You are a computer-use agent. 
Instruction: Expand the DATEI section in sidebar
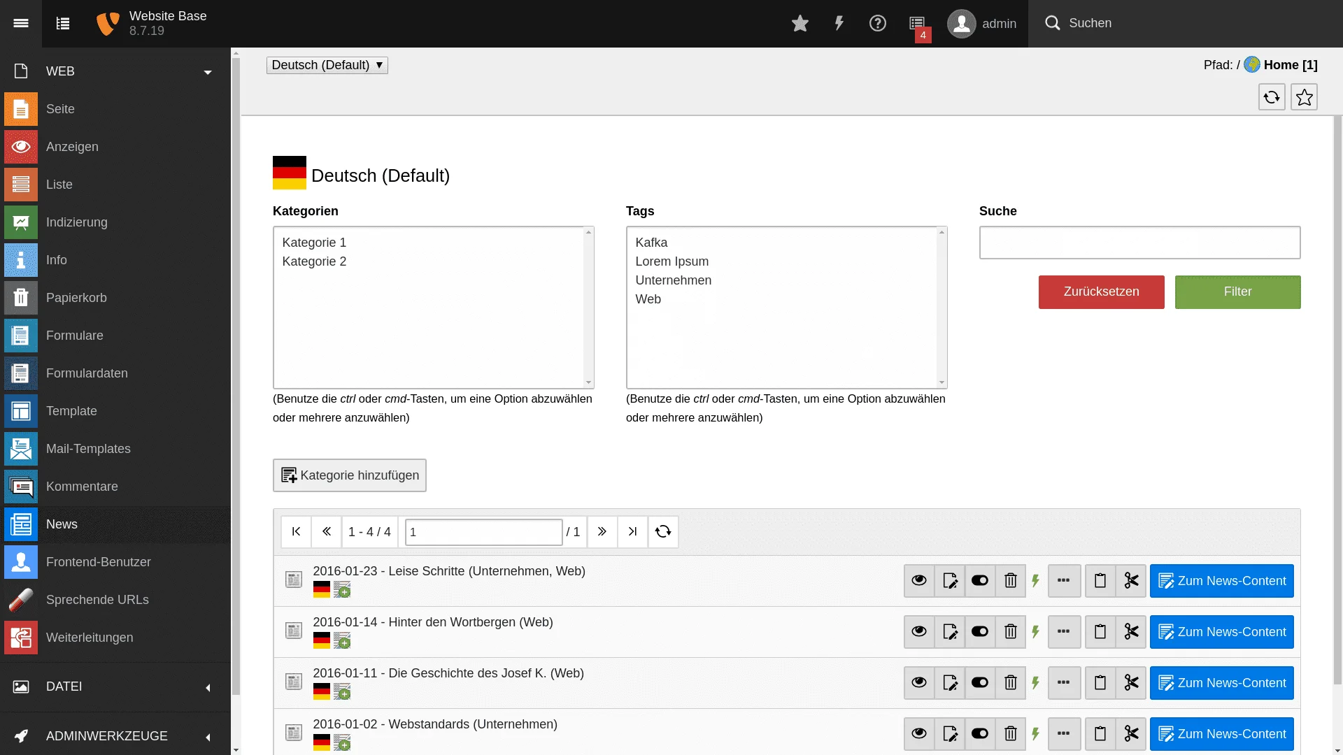208,686
